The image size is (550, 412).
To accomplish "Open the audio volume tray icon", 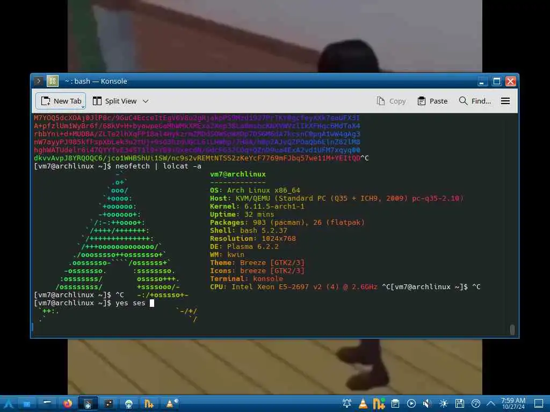I will (427, 403).
